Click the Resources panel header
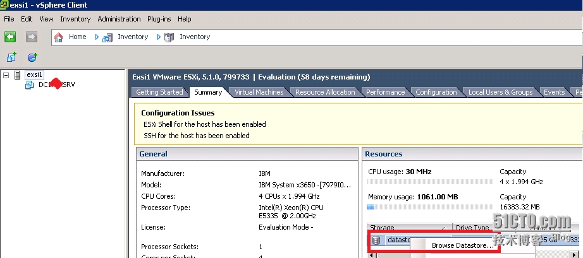Viewport: 583px width, 258px height. [472, 154]
